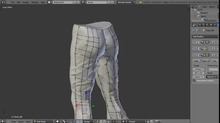Image resolution: width=220 pixels, height=123 pixels.
Task: Move the second modifier in the stack
Action: pos(213,49)
